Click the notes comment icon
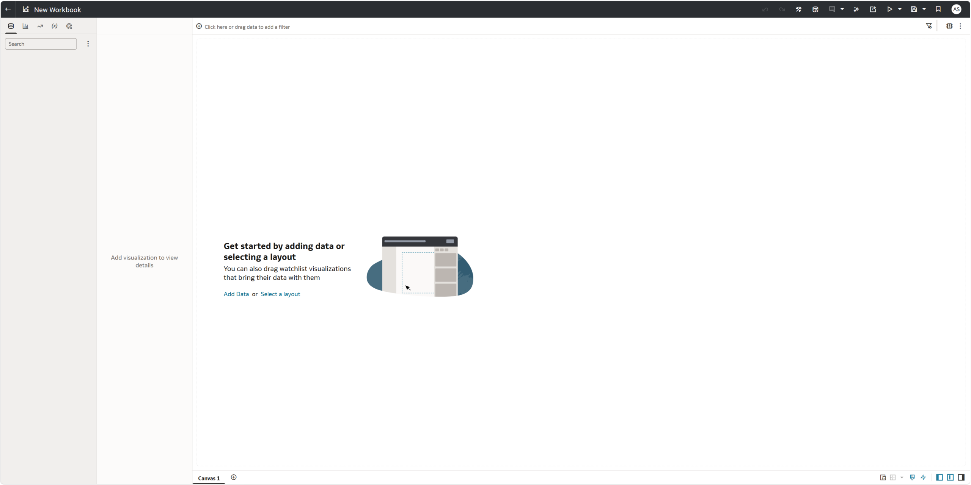The width and height of the screenshot is (971, 485). tap(832, 9)
